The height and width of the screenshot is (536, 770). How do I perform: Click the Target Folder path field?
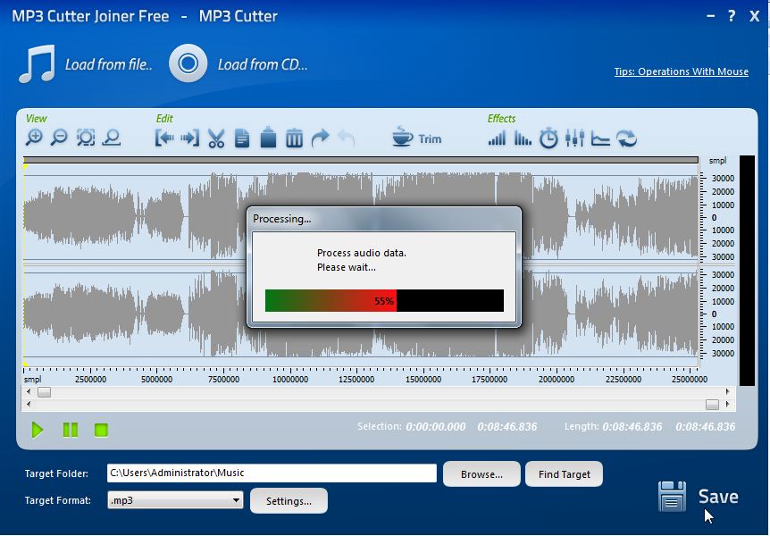click(272, 473)
